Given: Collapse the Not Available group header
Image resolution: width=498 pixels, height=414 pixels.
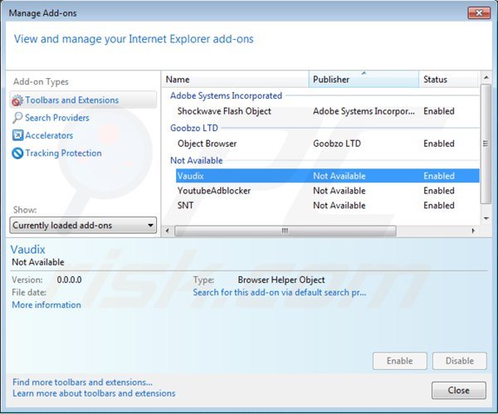Looking at the screenshot, I should 196,160.
